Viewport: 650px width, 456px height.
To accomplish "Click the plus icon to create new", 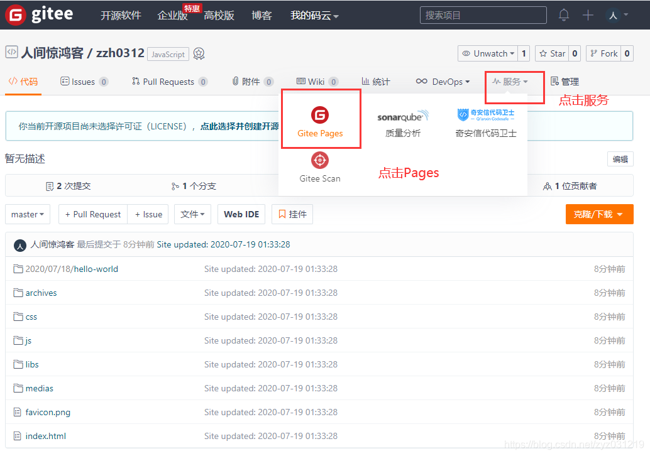I will 588,15.
